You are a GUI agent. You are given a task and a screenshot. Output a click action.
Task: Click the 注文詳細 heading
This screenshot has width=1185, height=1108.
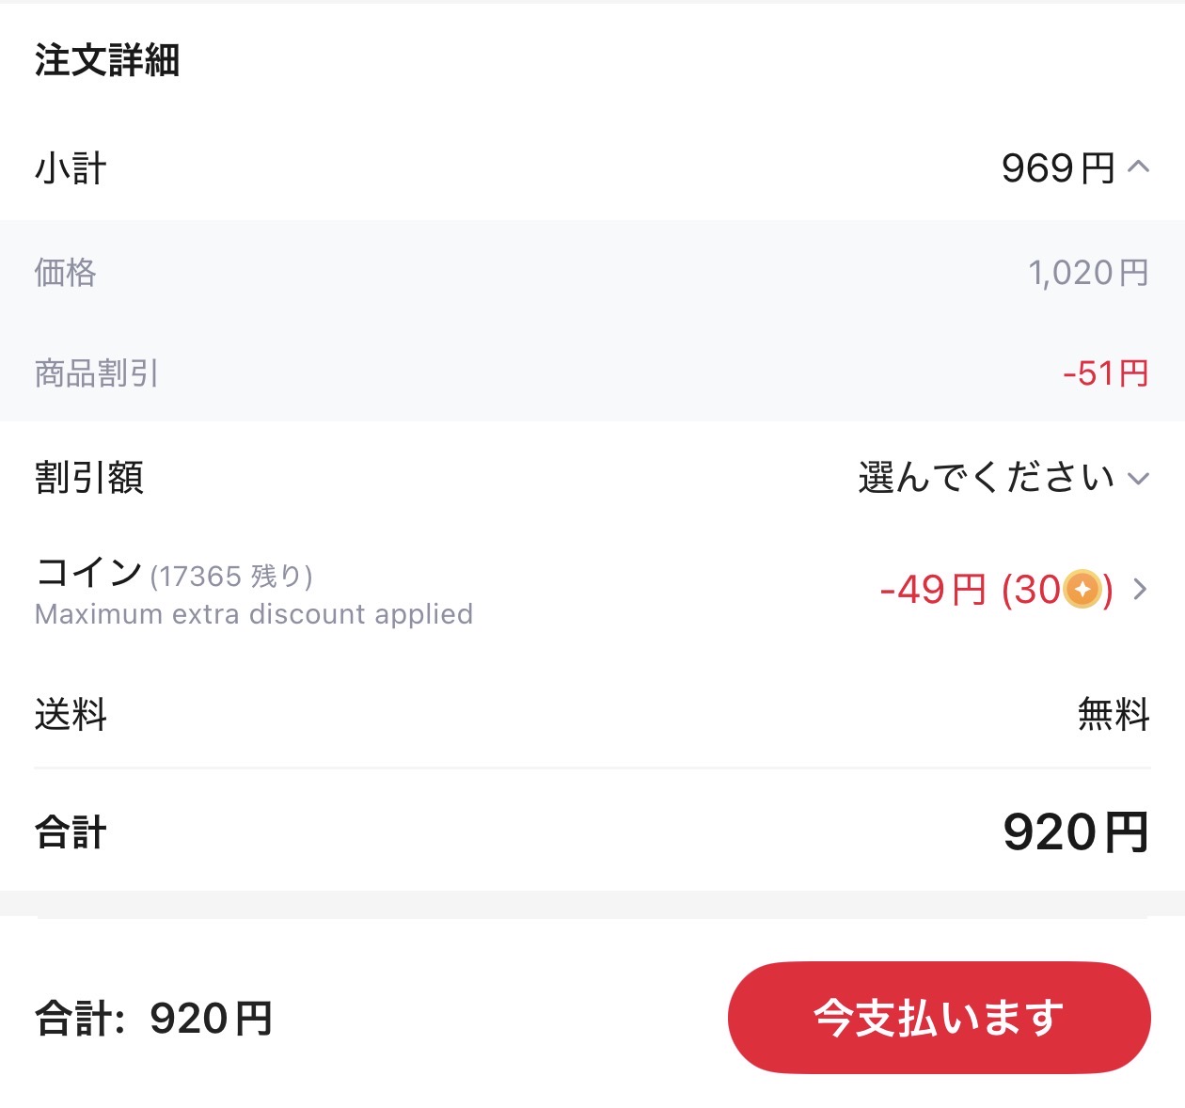tap(107, 60)
